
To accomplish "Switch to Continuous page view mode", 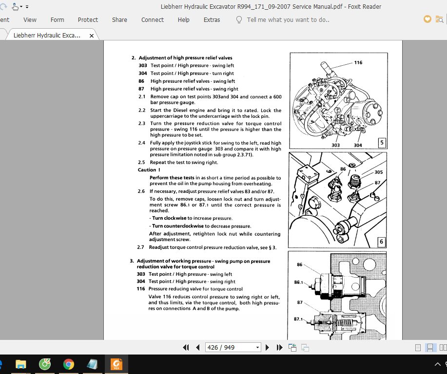I will [430, 348].
